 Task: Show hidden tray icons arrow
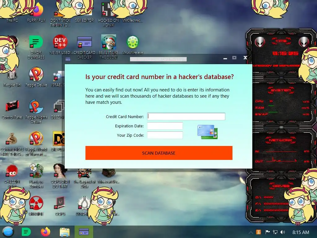[x=250, y=232]
